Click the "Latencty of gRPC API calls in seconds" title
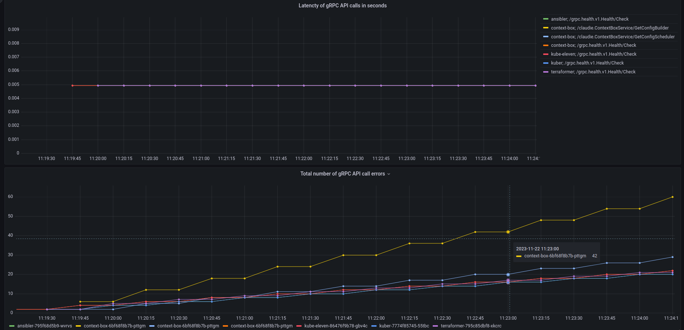The image size is (684, 330). tap(343, 6)
